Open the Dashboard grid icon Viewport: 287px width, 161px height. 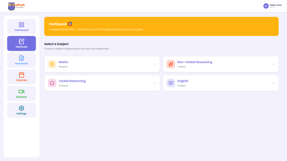coord(21,25)
